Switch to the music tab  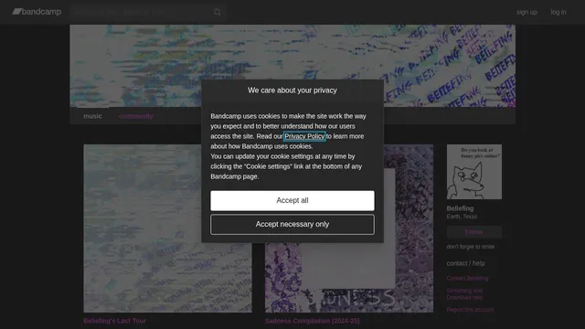[92, 116]
